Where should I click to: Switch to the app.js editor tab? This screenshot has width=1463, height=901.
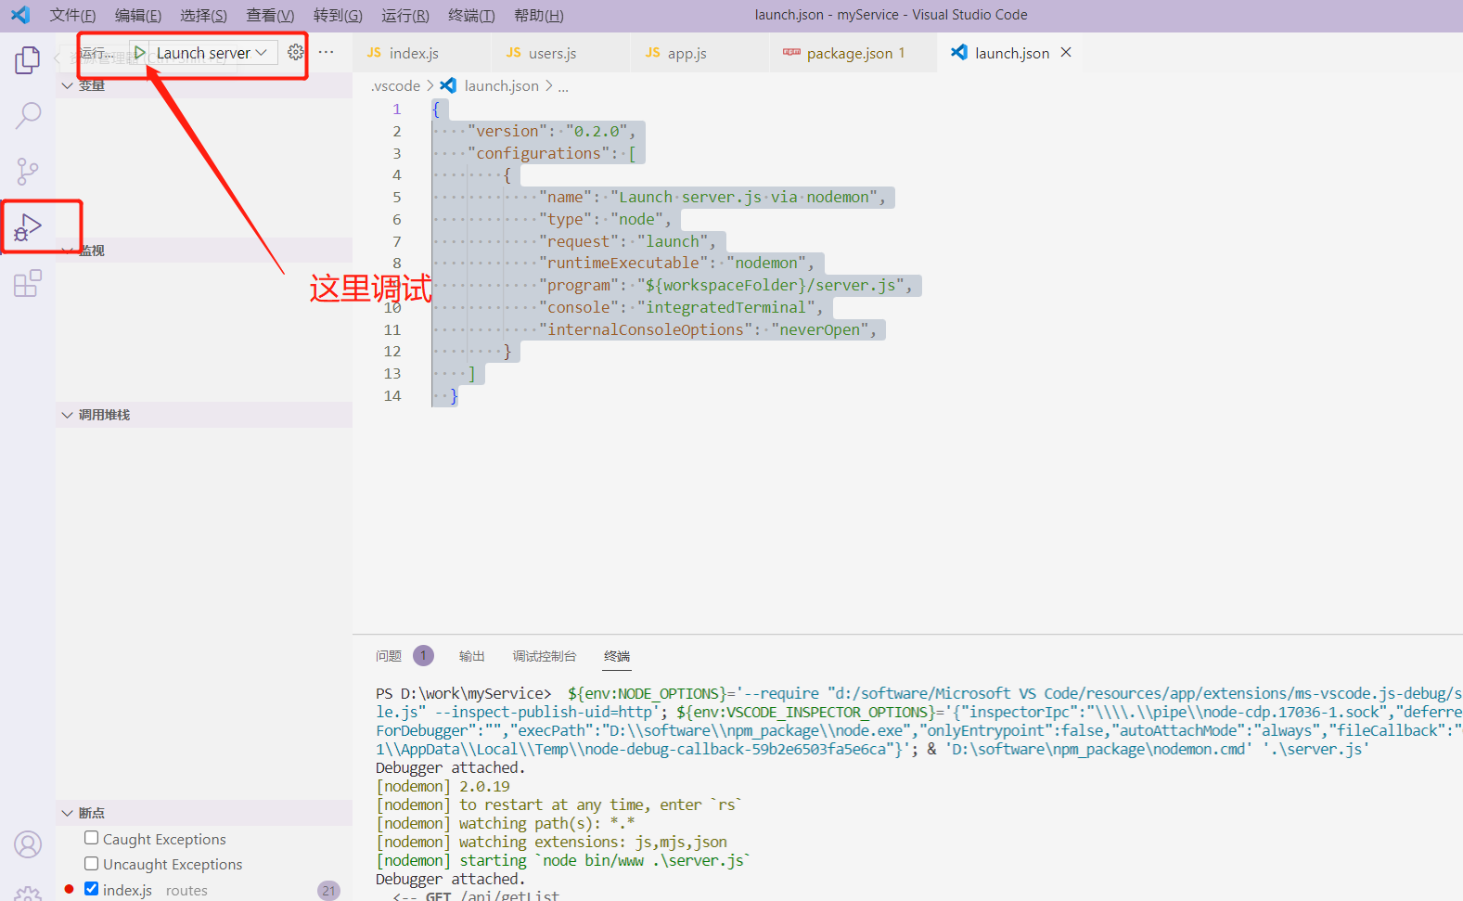(x=700, y=53)
